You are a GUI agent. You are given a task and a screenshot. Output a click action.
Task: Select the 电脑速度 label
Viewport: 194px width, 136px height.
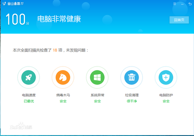point(29,95)
